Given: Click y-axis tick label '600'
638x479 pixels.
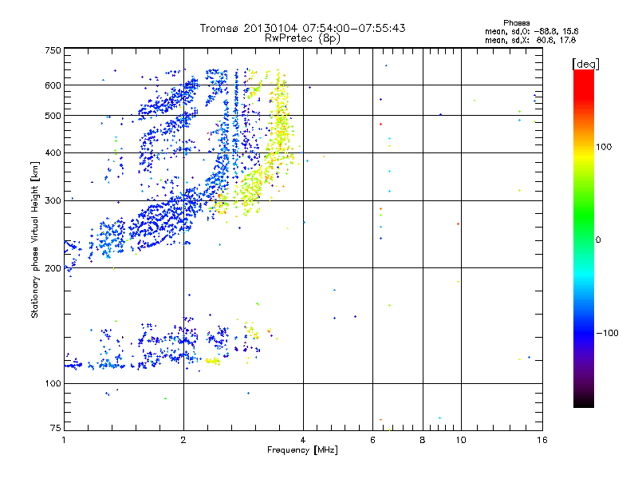Looking at the screenshot, I should pyautogui.click(x=53, y=85).
